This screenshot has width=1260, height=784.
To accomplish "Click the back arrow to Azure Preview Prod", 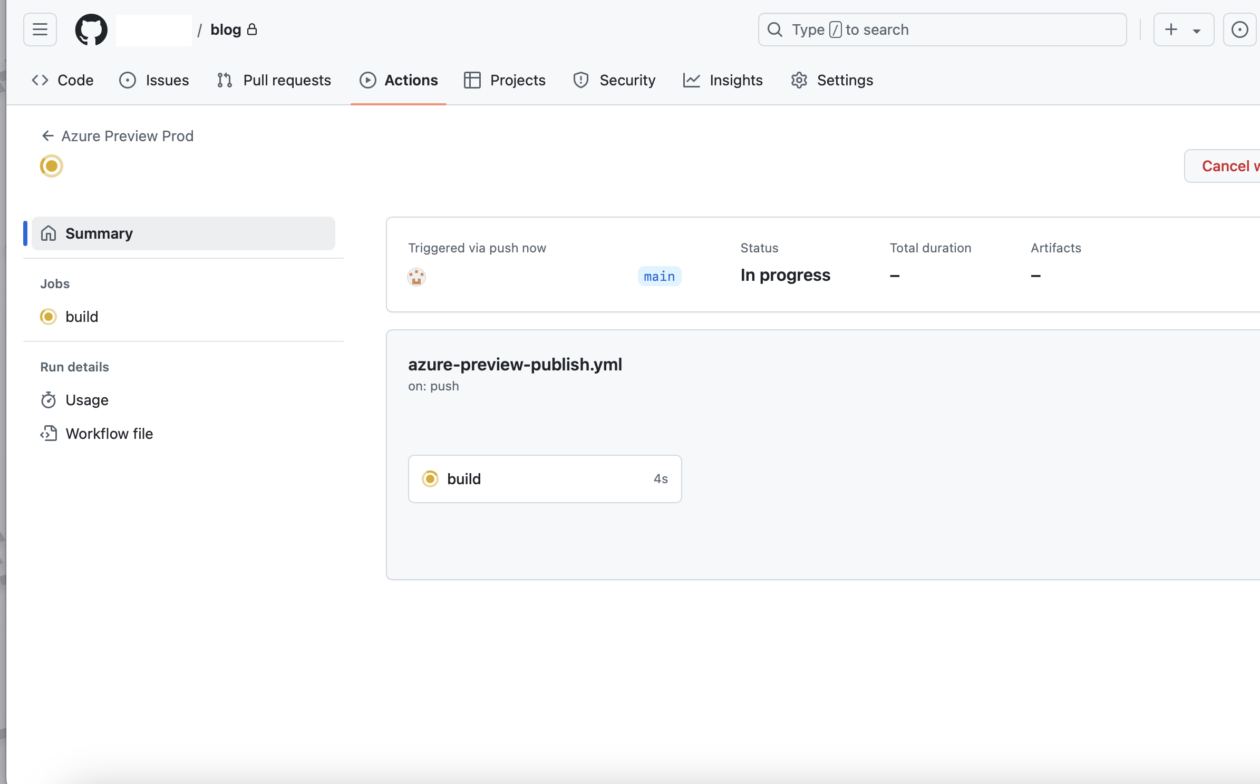I will point(48,136).
